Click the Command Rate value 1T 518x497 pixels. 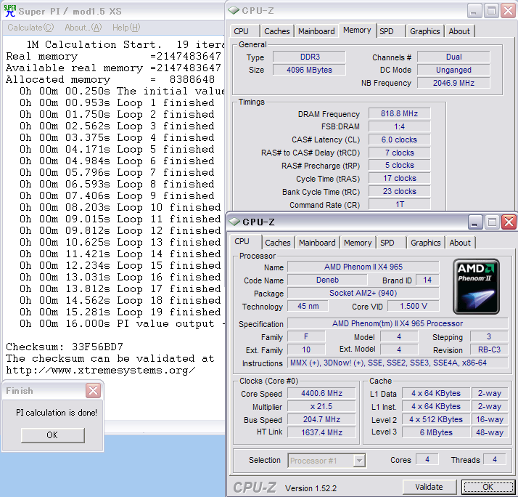(x=400, y=204)
